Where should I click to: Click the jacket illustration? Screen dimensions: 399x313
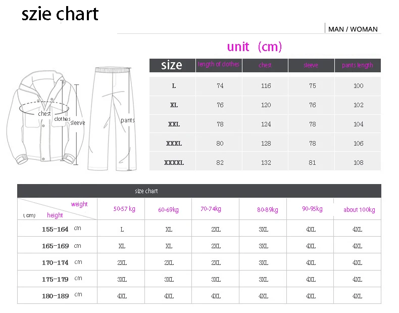(45, 118)
